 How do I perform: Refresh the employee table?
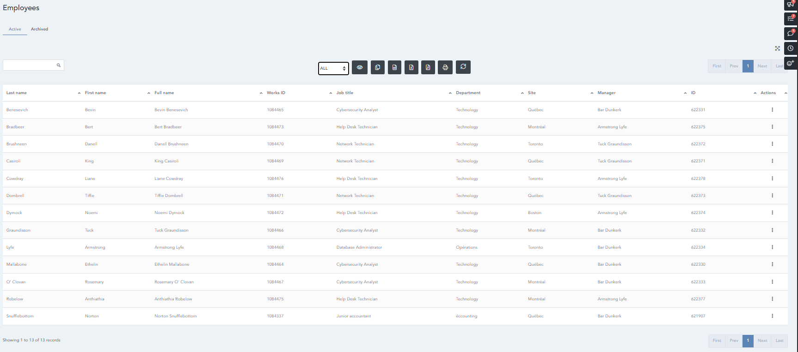[x=463, y=67]
